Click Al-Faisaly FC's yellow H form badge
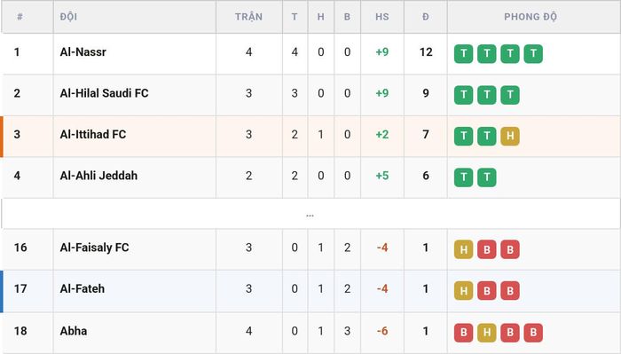Screen dimensions: 621x354 click(x=463, y=249)
